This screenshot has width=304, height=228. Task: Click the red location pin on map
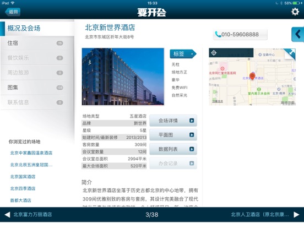point(252,76)
